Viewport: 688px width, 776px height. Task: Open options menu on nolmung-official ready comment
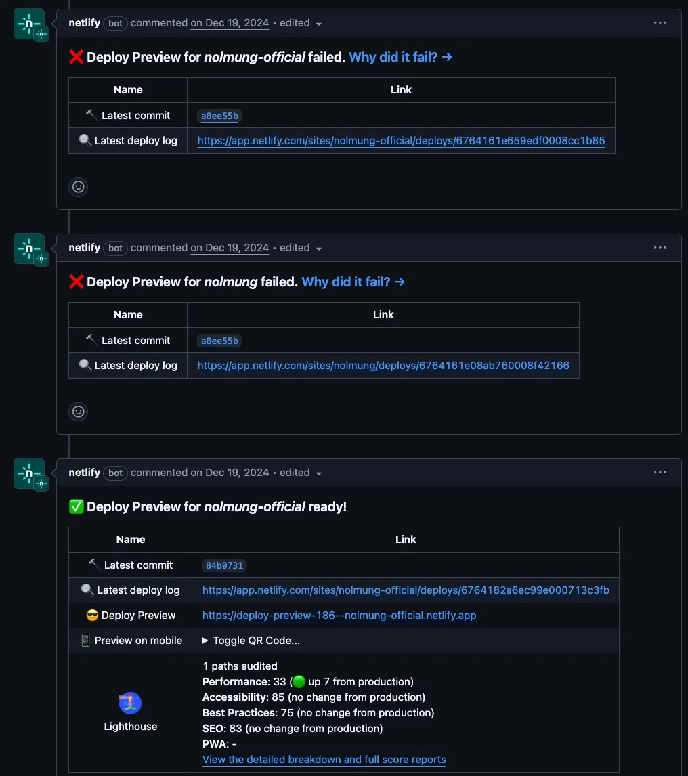[x=660, y=472]
